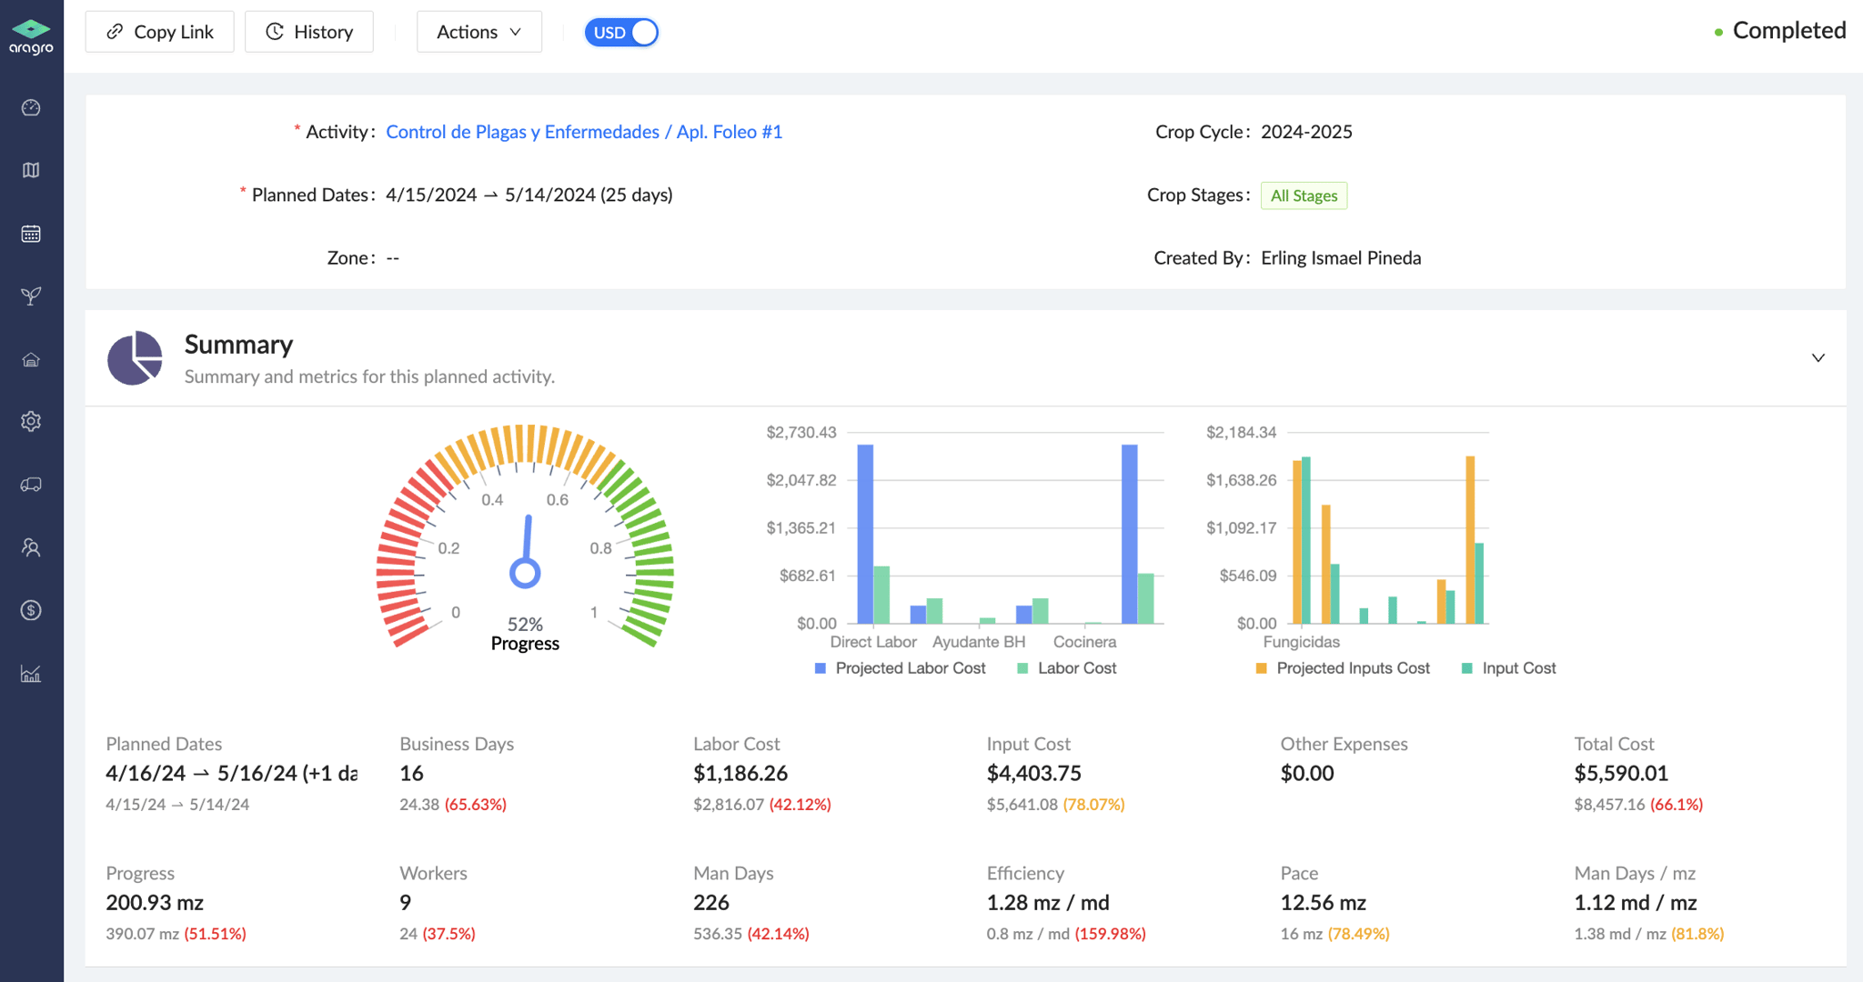Viewport: 1863px width, 982px height.
Task: Open reports with the chart icon
Action: click(31, 673)
